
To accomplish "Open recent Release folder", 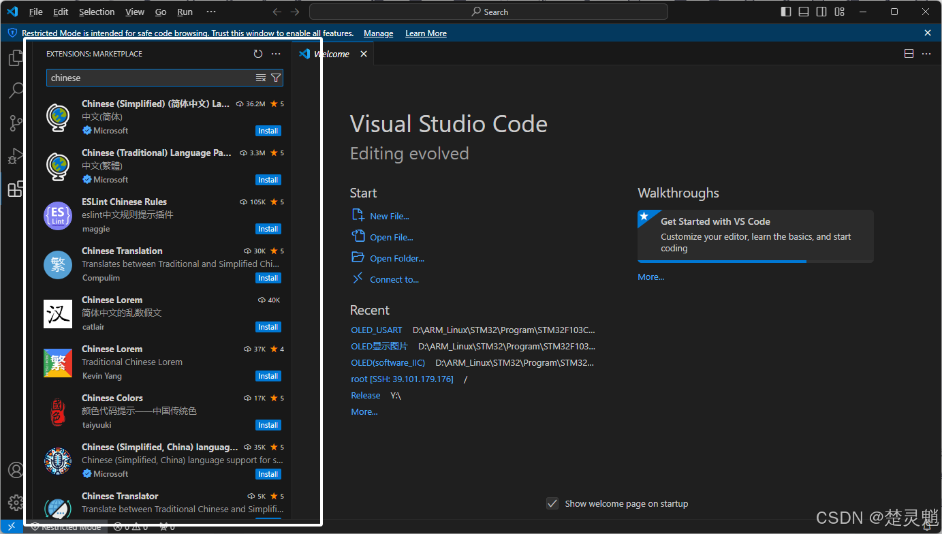I will click(x=366, y=395).
